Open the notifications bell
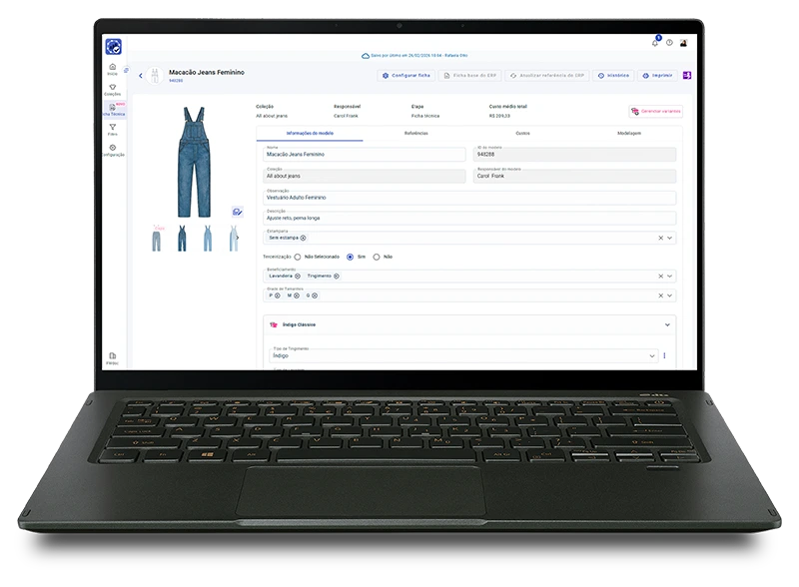 pos(655,42)
